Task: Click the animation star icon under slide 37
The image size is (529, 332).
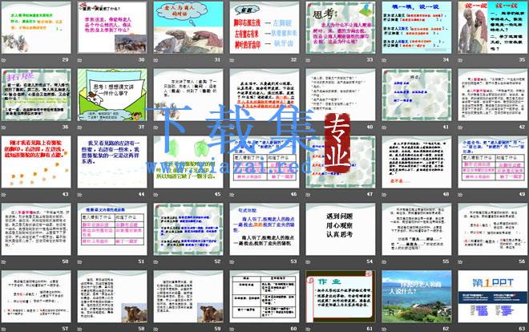Action: click(x=79, y=128)
